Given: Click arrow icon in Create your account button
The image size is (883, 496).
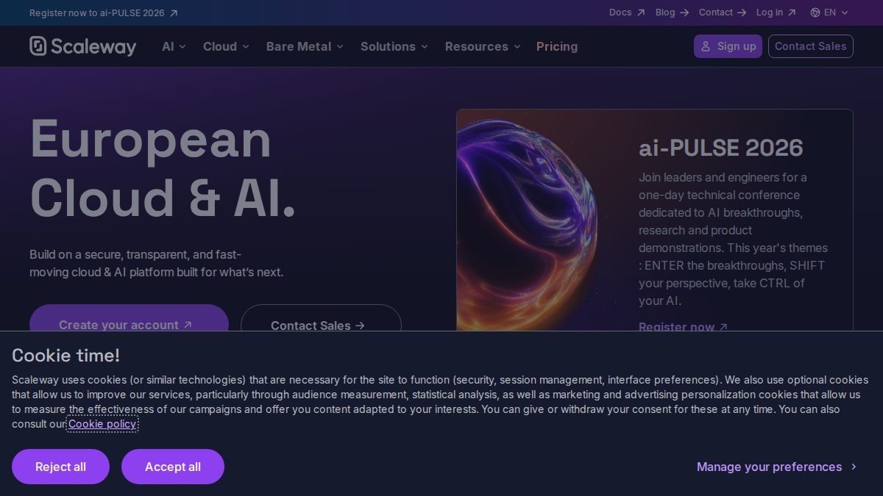Looking at the screenshot, I should (188, 325).
